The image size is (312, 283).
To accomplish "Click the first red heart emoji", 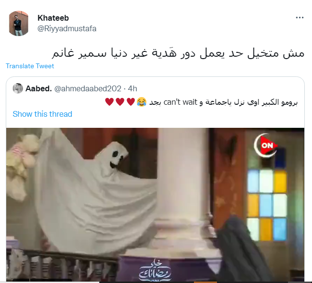I will [x=109, y=102].
